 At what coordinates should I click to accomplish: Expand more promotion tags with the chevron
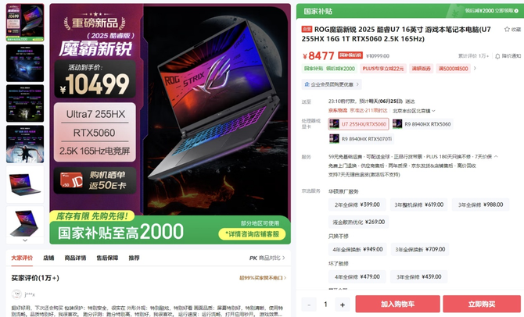click(475, 69)
